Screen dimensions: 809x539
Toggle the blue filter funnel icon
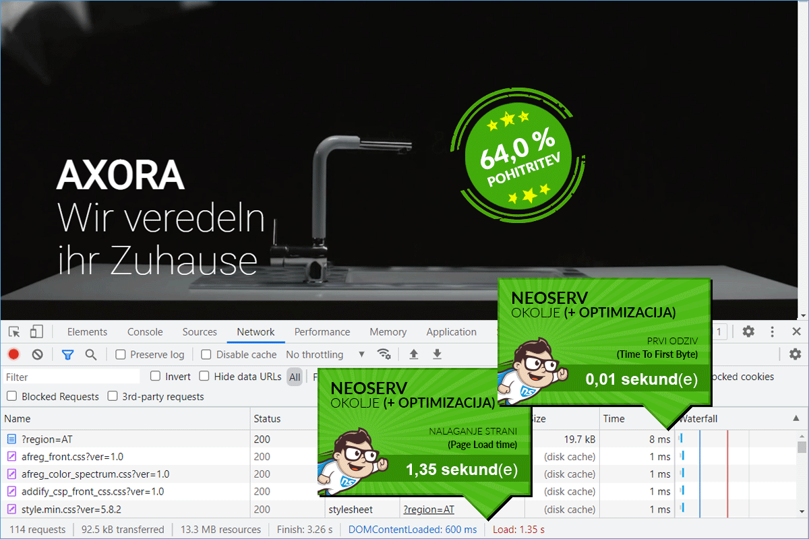67,354
